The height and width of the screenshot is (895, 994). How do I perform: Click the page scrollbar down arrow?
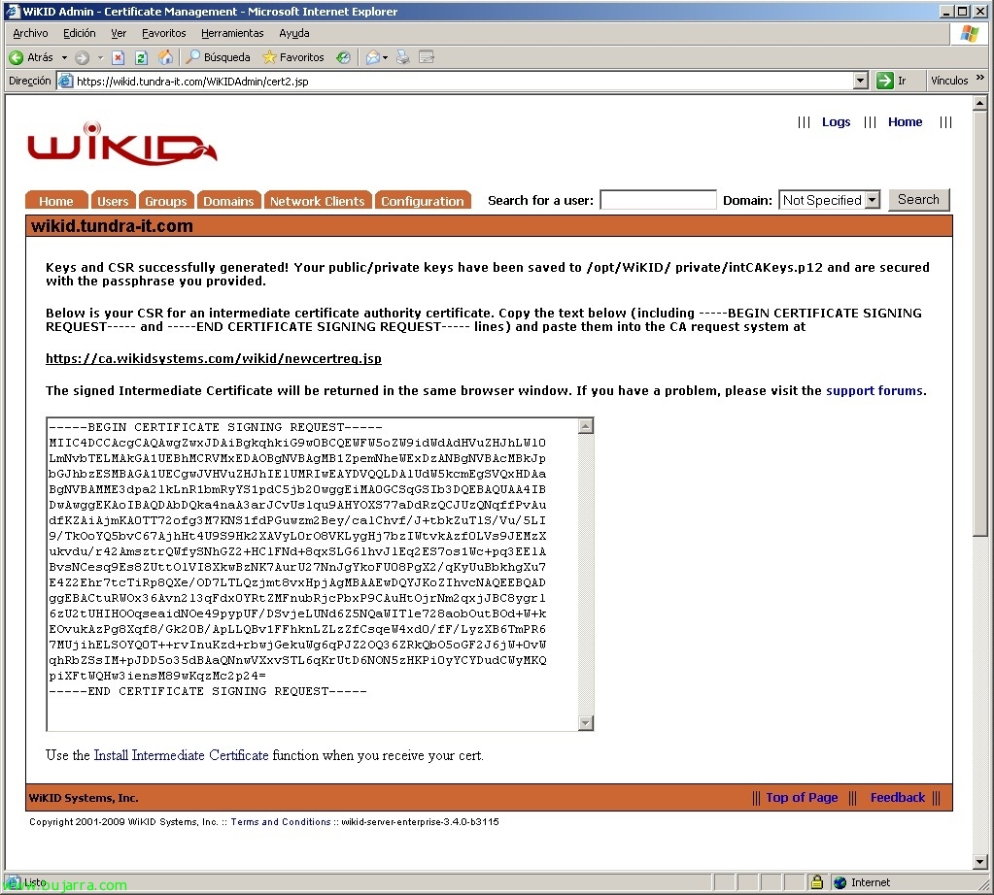point(980,861)
